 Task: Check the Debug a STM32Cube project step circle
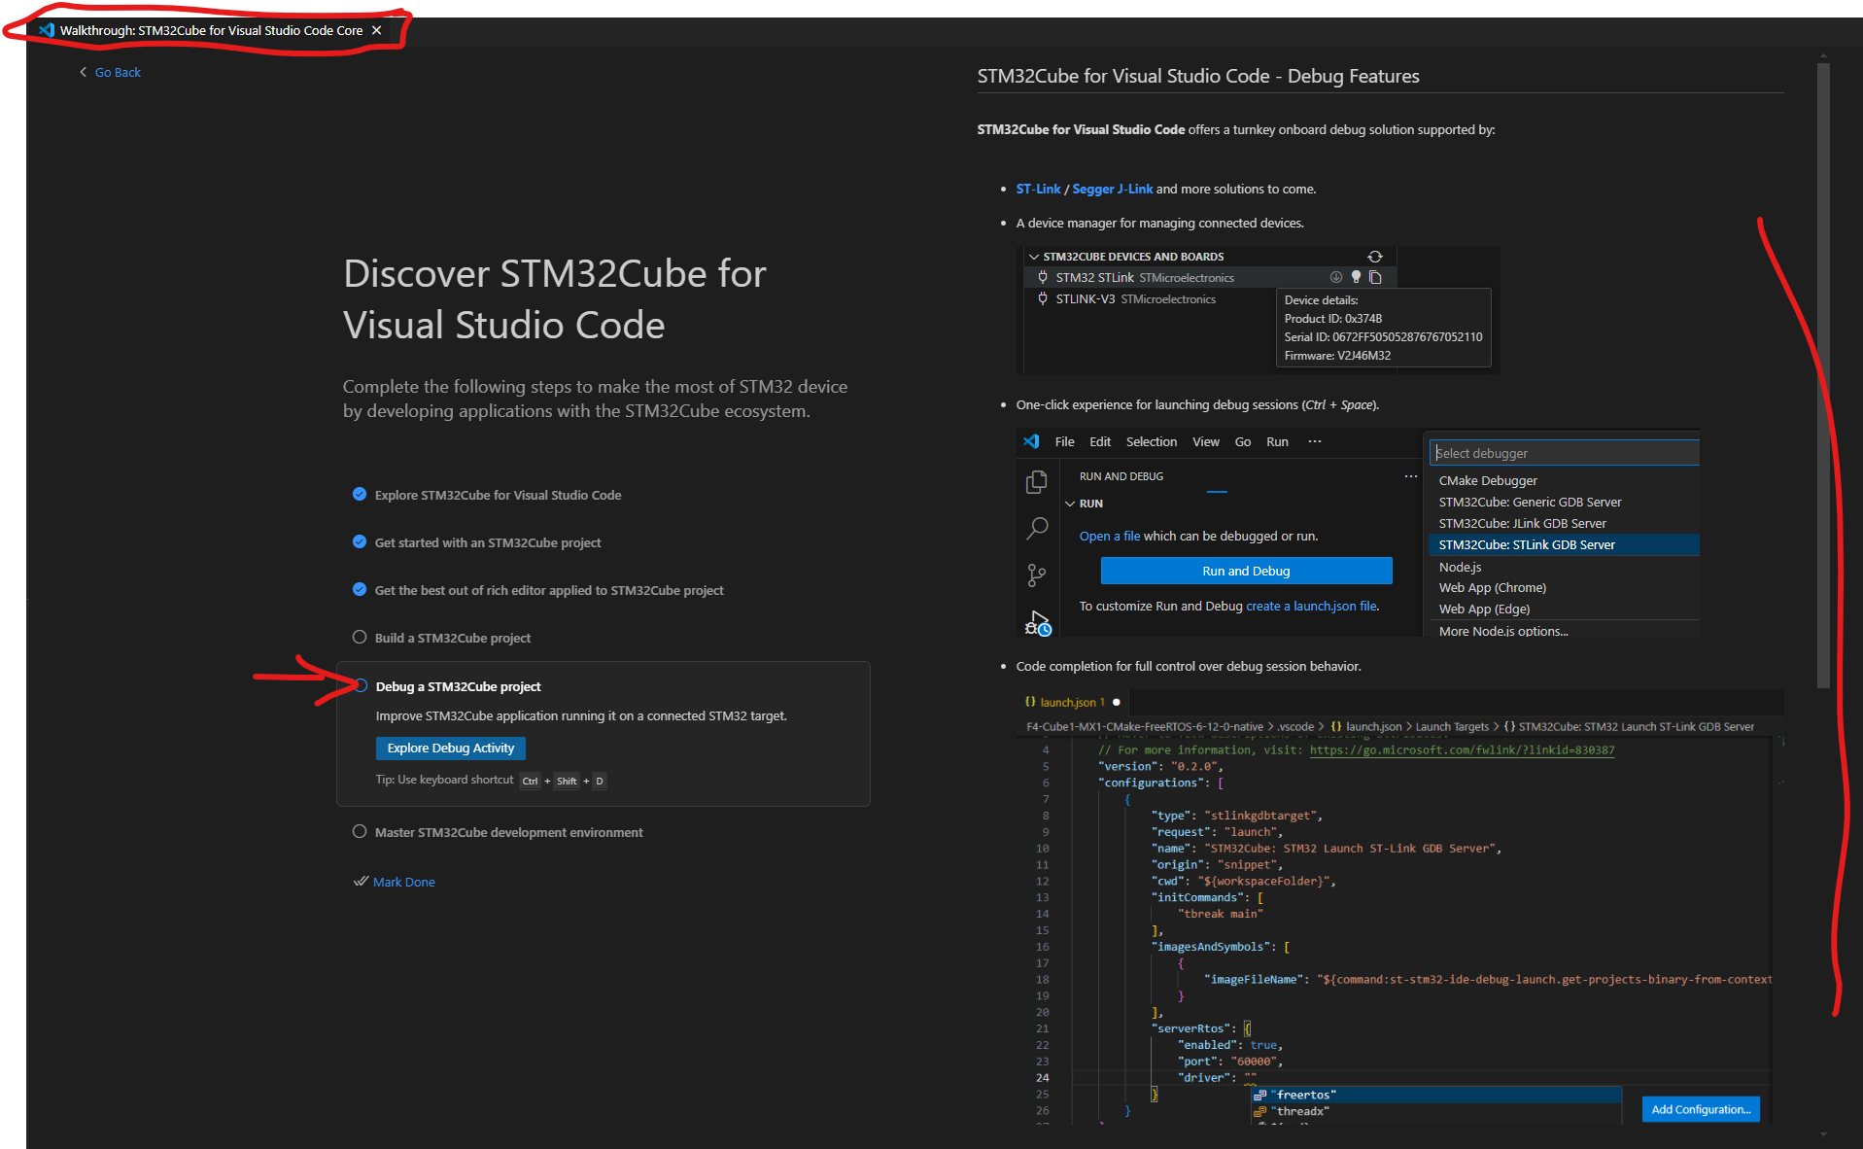click(361, 685)
